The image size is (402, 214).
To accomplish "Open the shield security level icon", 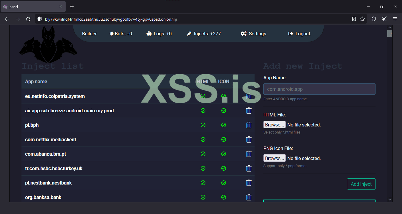I will 374,19.
